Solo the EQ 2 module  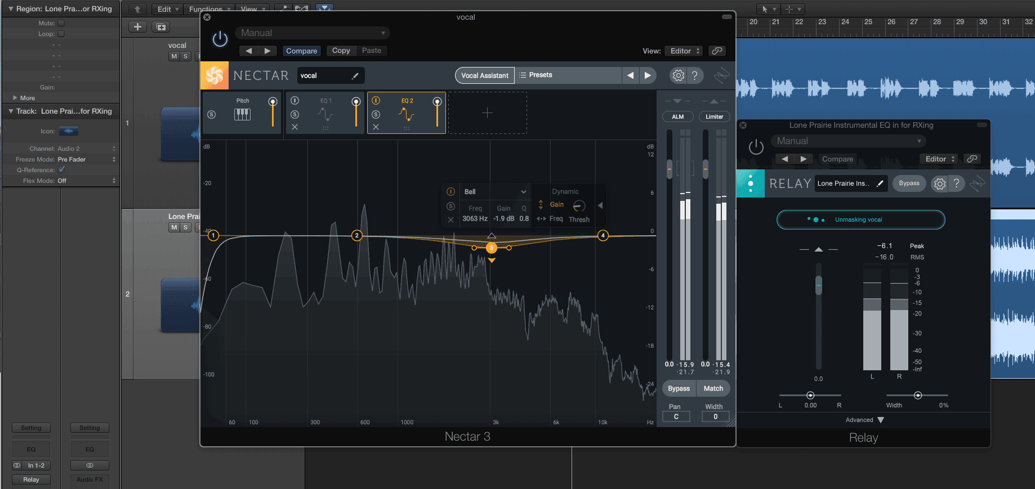pos(376,114)
